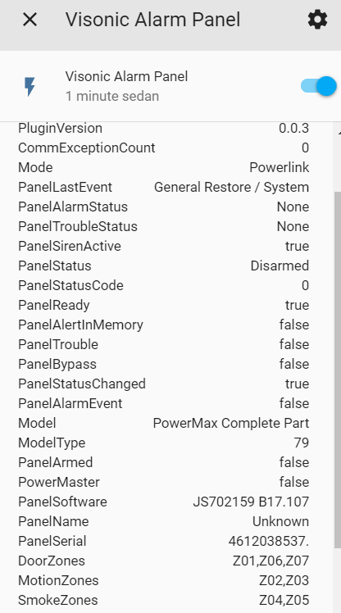Click the PanelSerial number value
341x613 pixels.
click(x=269, y=541)
